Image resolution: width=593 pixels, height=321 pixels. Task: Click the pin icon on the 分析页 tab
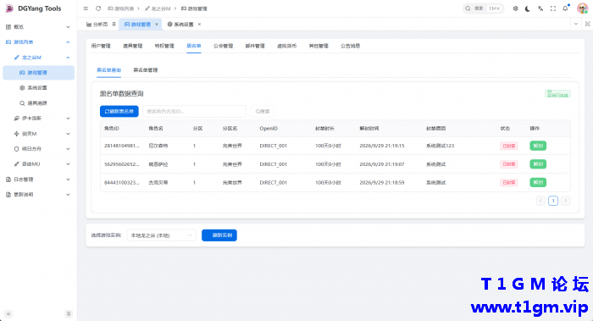(x=114, y=25)
